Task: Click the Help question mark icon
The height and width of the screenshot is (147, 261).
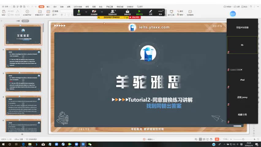Action: (x=251, y=7)
